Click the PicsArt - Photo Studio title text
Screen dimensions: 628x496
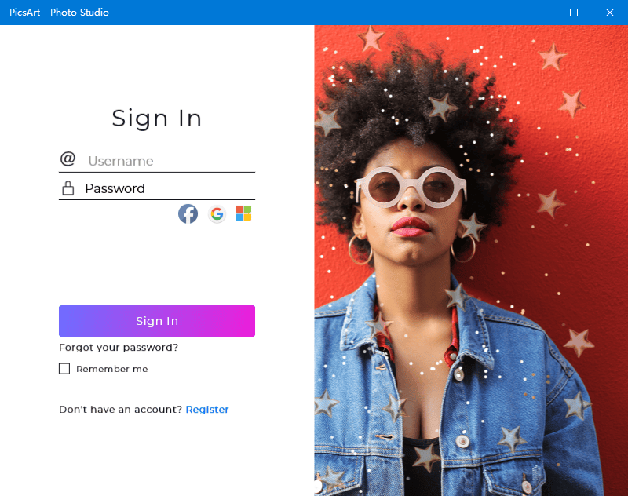pos(60,13)
